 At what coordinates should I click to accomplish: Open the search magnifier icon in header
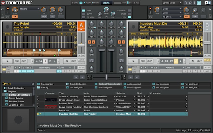click(186, 3)
